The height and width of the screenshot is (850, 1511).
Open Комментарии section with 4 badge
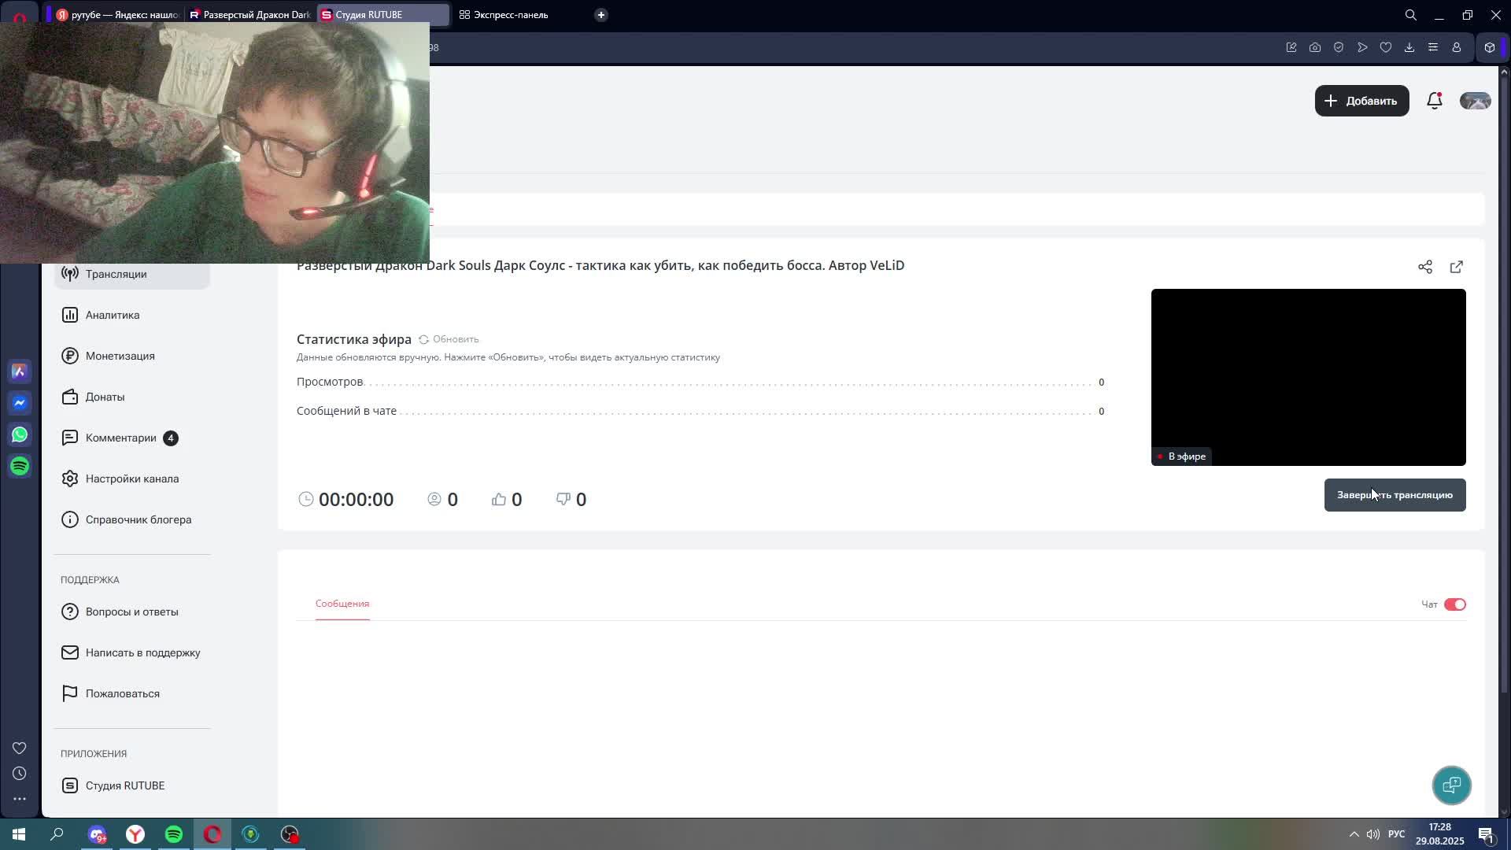coord(121,438)
